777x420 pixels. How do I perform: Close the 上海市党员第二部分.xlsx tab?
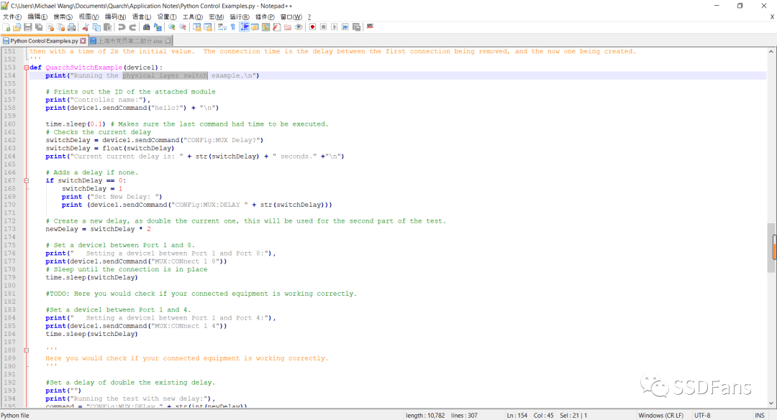point(168,41)
